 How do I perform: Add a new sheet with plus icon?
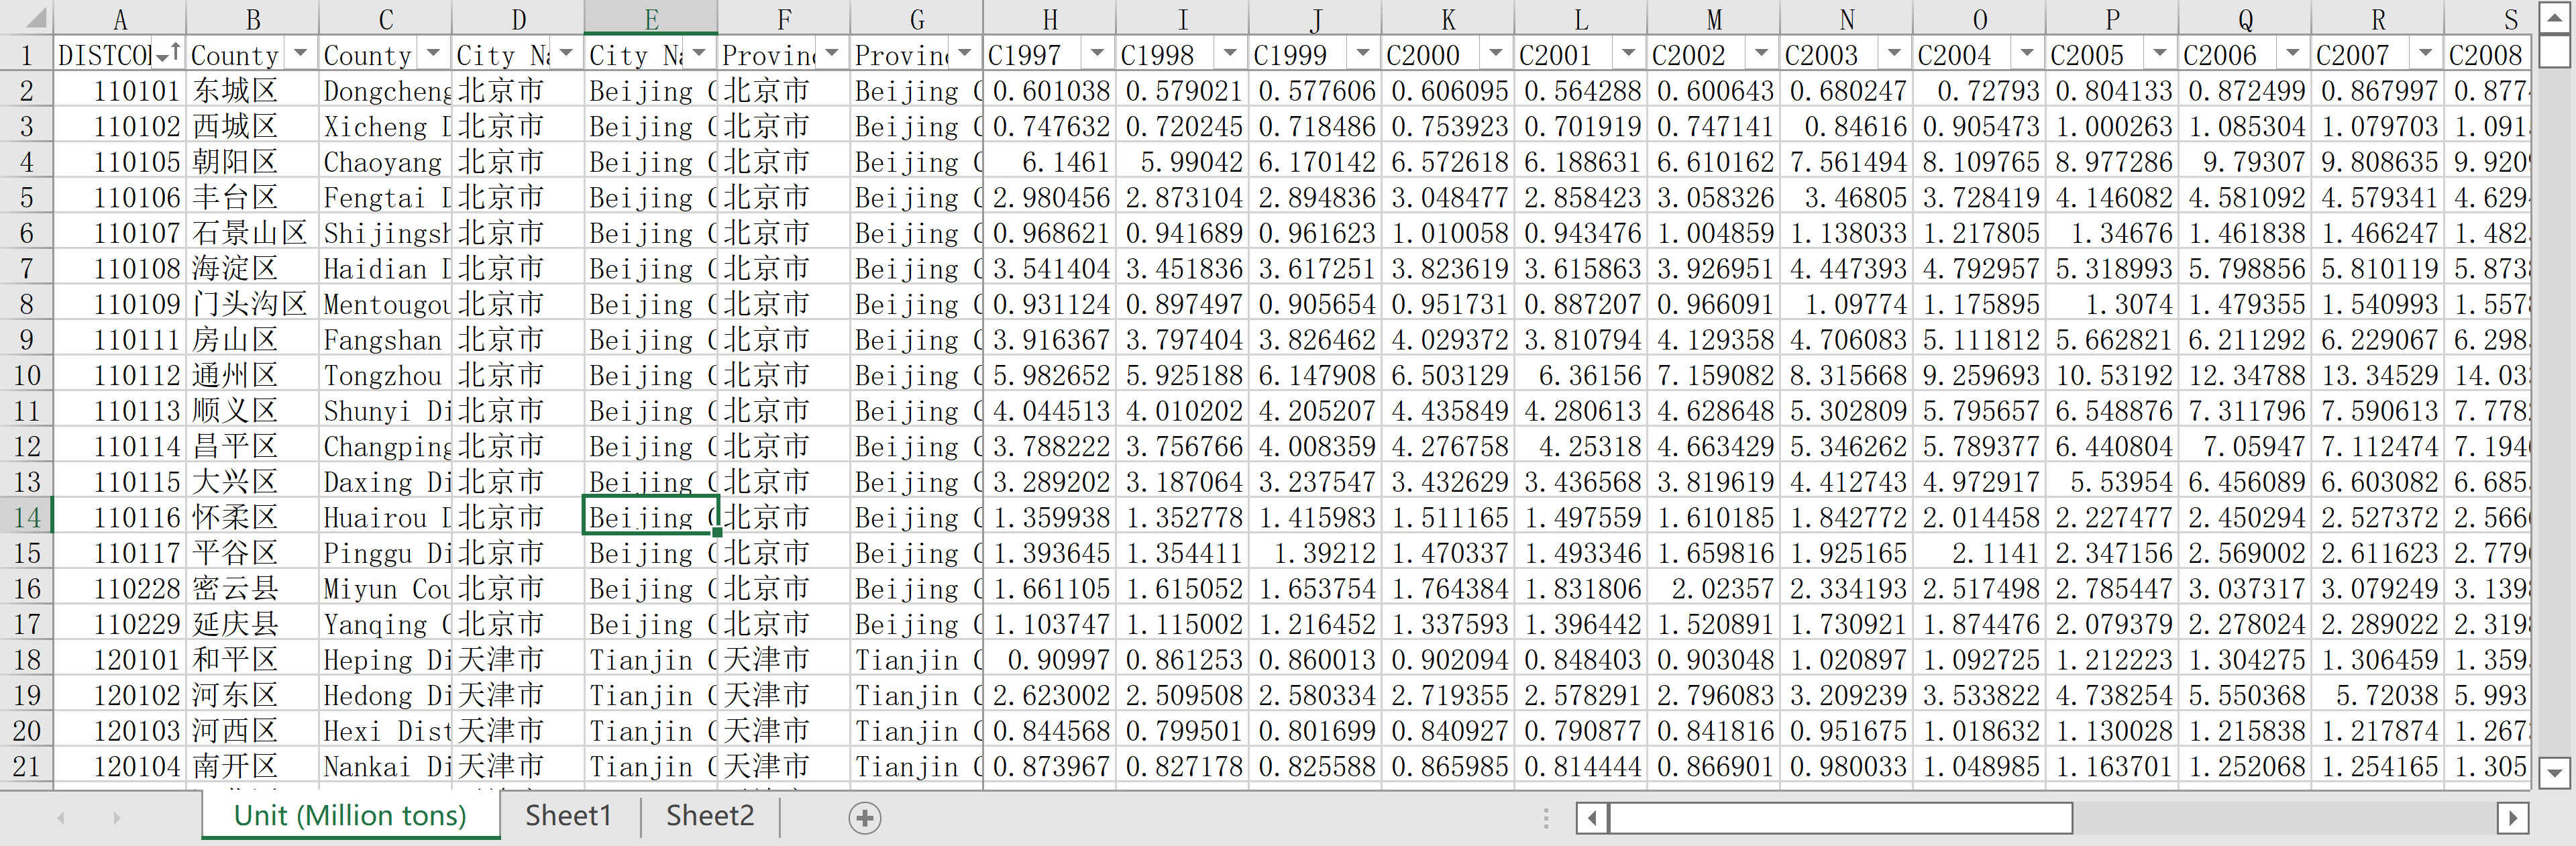(865, 818)
